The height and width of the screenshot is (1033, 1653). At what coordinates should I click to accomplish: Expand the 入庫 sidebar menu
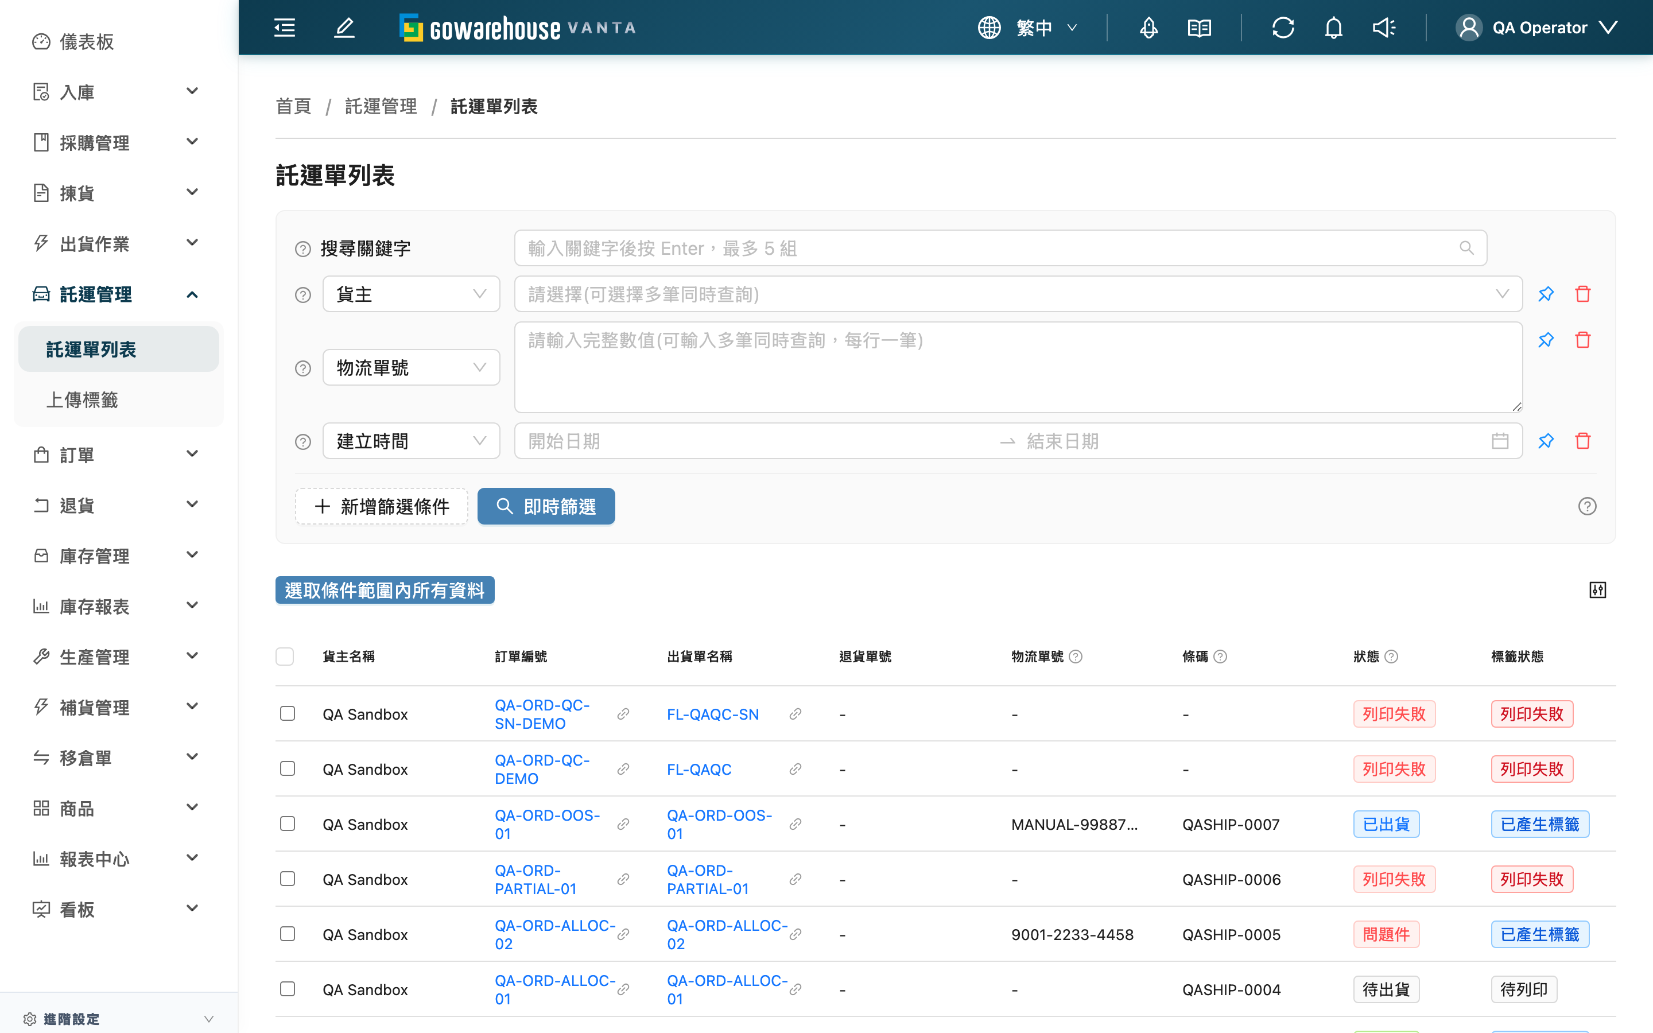pos(119,92)
